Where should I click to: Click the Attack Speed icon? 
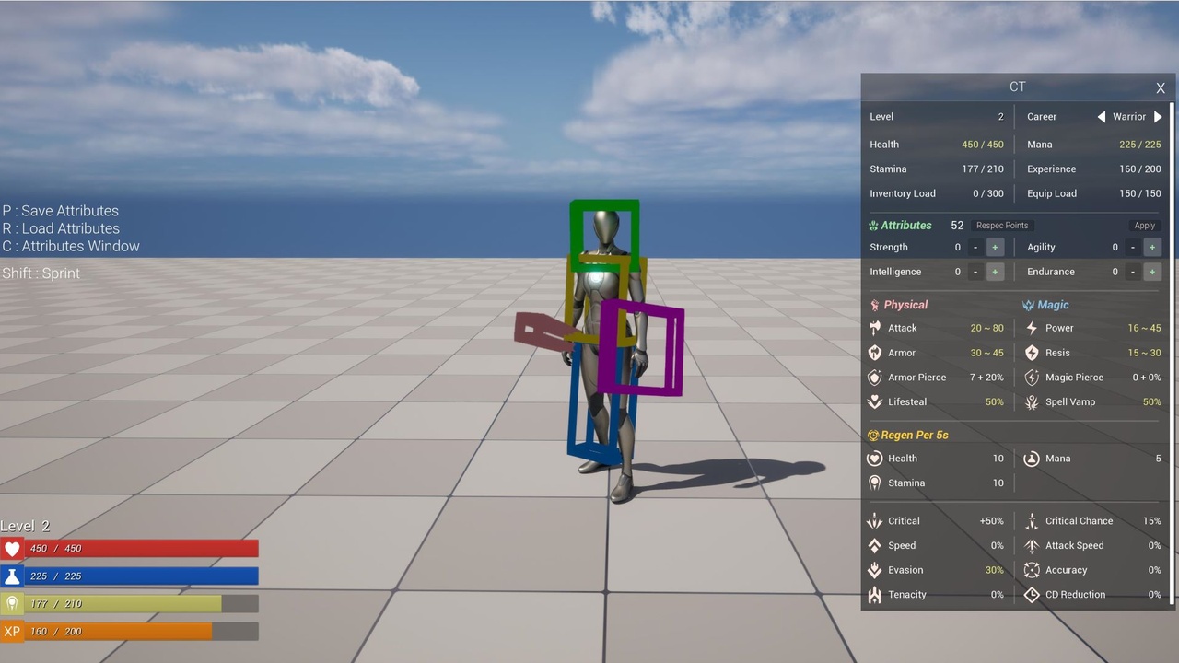click(x=1032, y=546)
